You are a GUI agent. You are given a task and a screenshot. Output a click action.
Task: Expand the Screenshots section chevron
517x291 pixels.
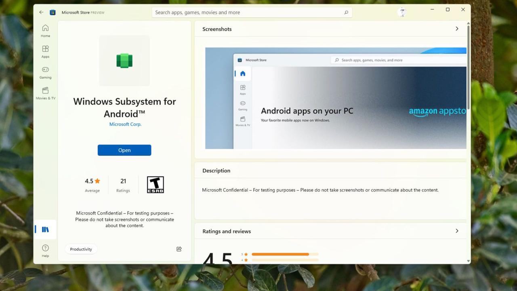[457, 29]
